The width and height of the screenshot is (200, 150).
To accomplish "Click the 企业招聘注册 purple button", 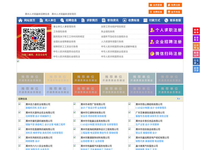I will point(166,42).
